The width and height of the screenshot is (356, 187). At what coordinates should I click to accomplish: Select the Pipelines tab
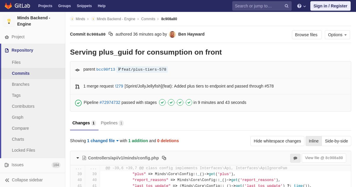pyautogui.click(x=112, y=123)
